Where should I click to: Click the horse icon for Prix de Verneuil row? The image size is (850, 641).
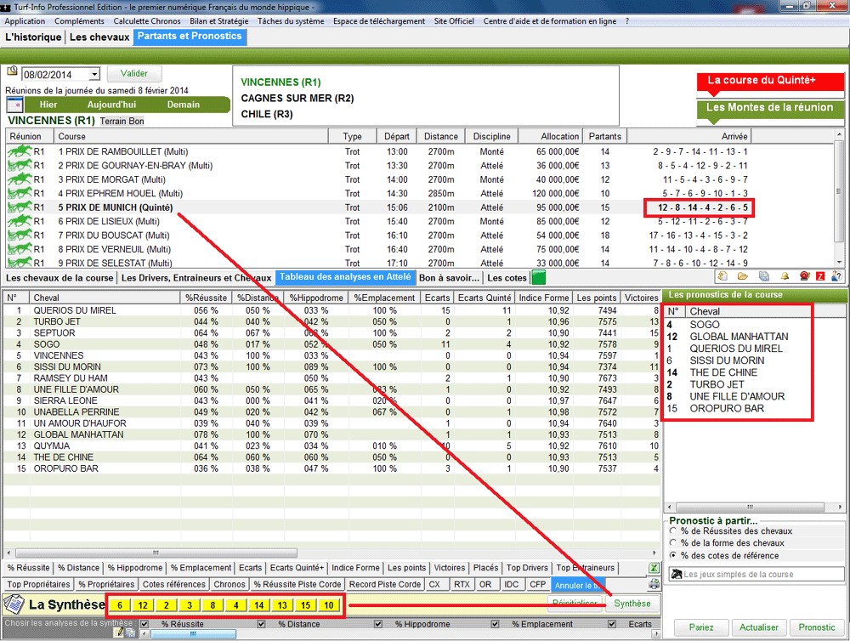click(x=20, y=249)
